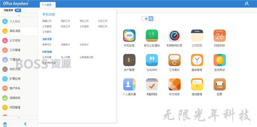Click the 审批流程 flyout title
Image resolution: width=257 pixels, height=127 pixels.
point(49,14)
